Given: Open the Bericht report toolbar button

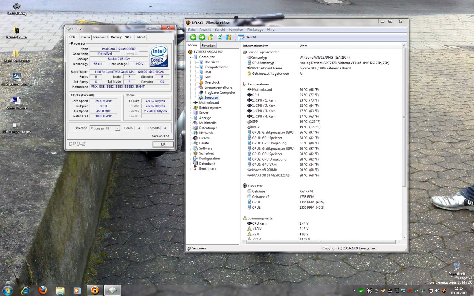Looking at the screenshot, I should (247, 37).
